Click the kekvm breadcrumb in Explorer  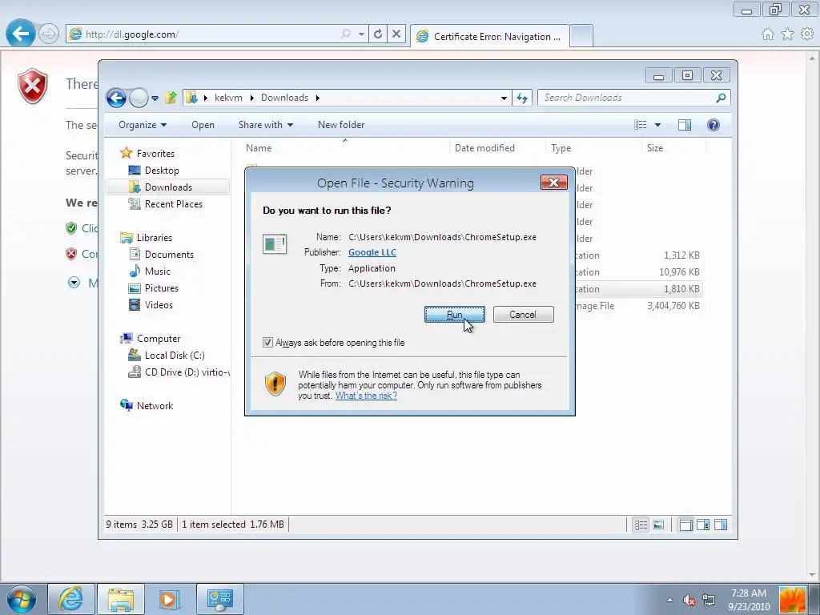[228, 98]
